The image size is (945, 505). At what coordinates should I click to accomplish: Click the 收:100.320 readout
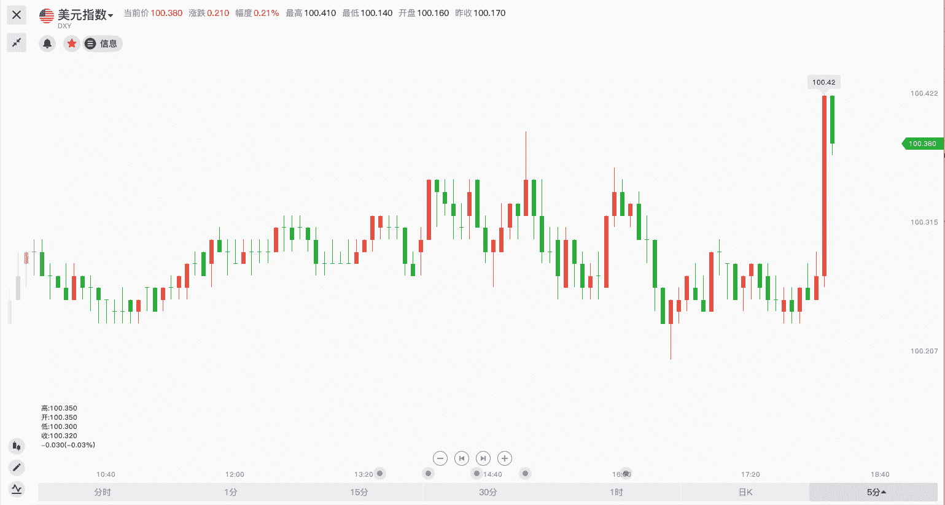pyautogui.click(x=59, y=436)
